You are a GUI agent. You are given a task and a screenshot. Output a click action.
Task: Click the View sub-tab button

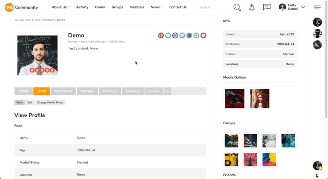click(x=20, y=102)
